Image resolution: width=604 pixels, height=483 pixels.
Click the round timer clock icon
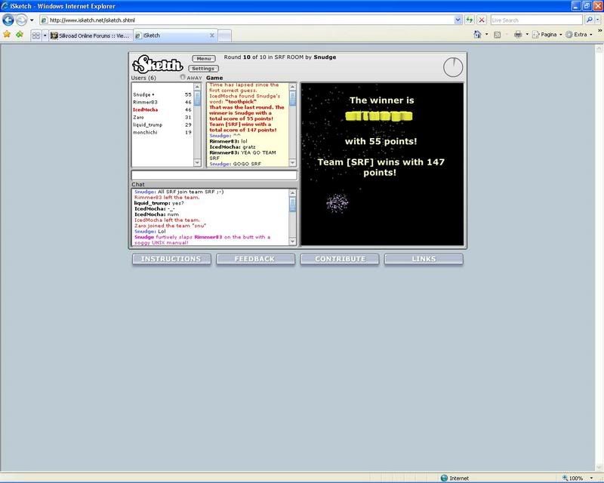(453, 67)
